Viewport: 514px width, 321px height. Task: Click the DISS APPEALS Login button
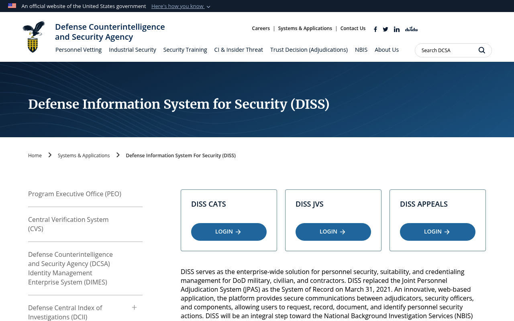pos(438,232)
